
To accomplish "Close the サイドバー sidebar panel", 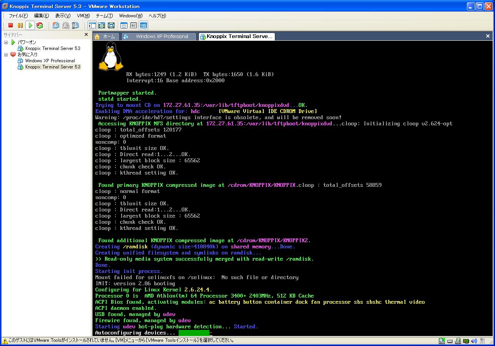I will 86,35.
